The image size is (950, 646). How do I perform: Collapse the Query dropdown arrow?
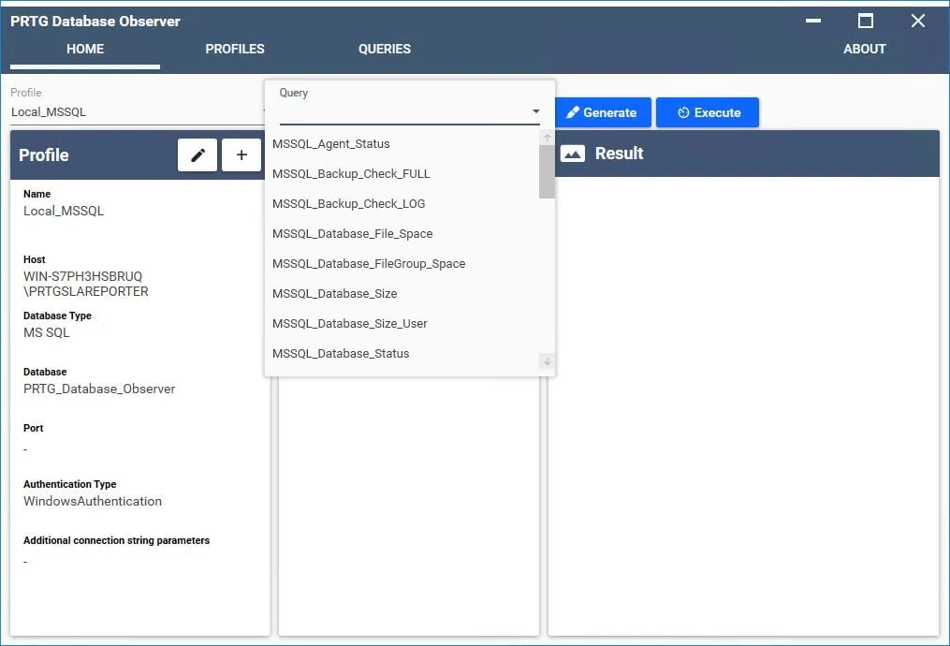tap(535, 111)
